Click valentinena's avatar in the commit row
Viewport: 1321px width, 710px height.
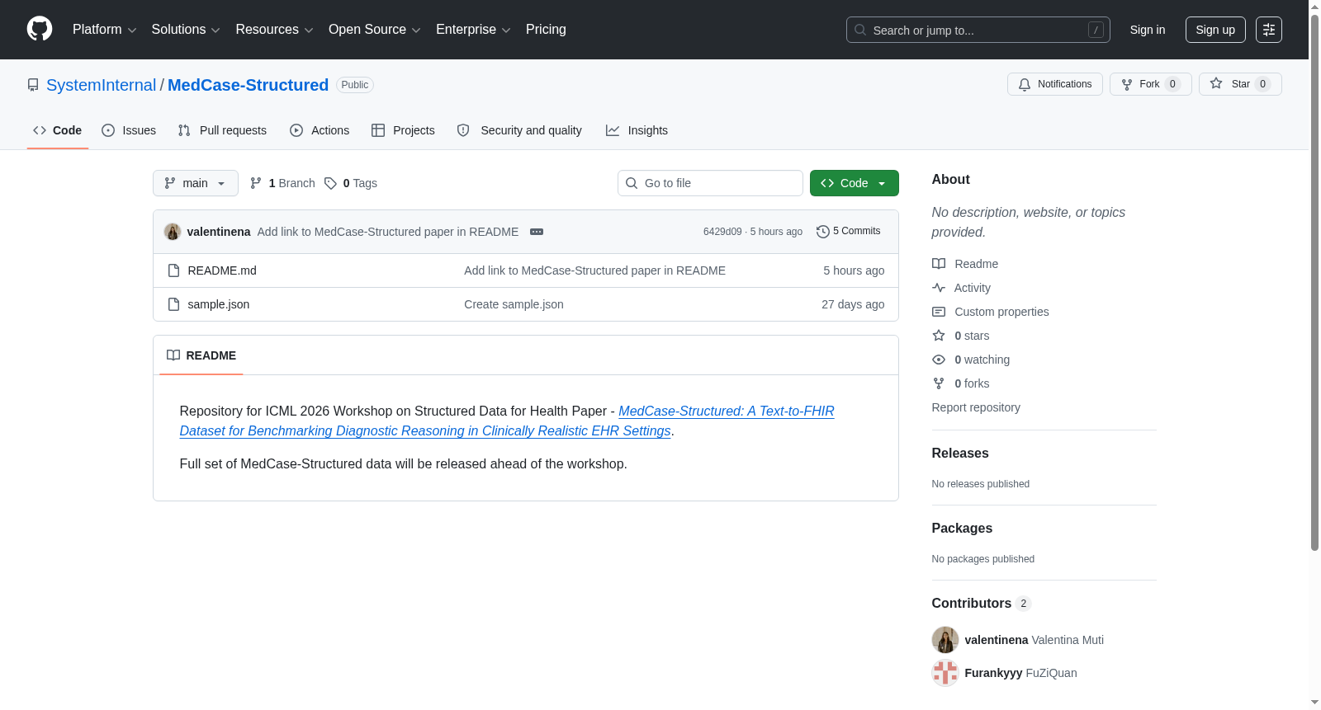(x=173, y=232)
